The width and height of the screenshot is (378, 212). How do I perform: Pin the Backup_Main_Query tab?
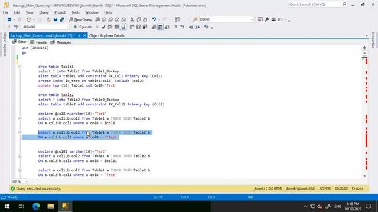pyautogui.click(x=79, y=35)
